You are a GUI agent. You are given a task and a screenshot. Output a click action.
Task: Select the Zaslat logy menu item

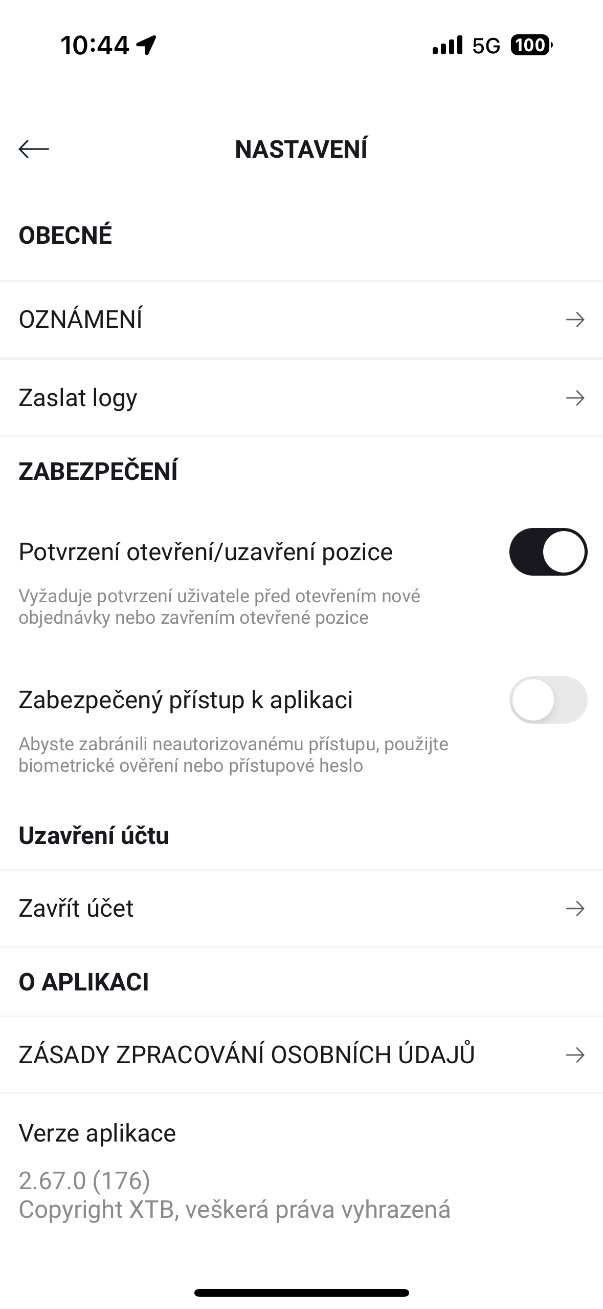pyautogui.click(x=78, y=398)
